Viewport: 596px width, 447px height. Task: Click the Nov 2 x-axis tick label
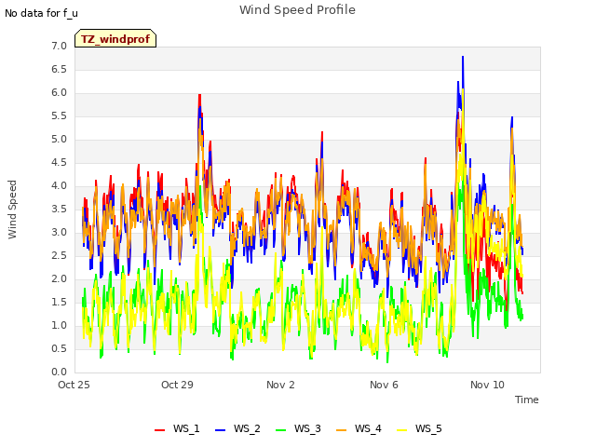click(x=280, y=385)
